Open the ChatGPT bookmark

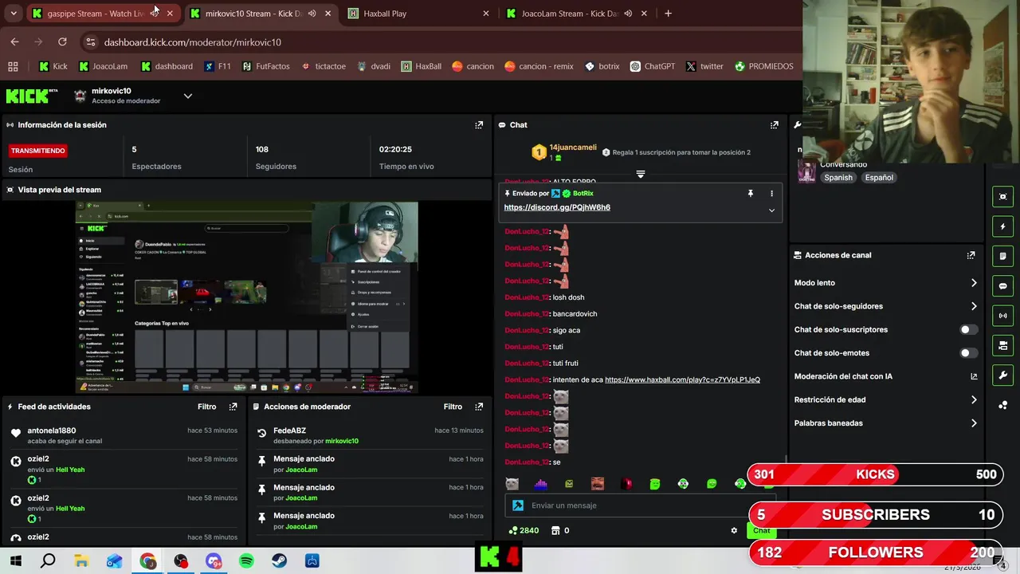652,66
